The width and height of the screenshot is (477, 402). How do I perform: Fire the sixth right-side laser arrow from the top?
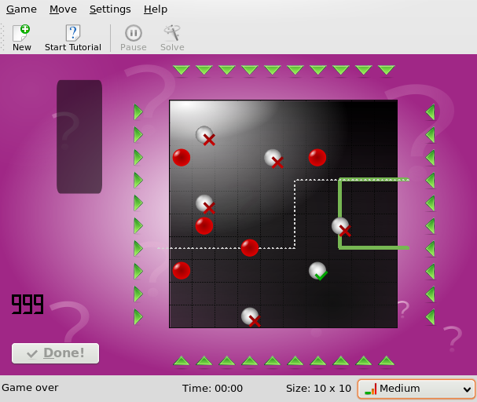430,226
